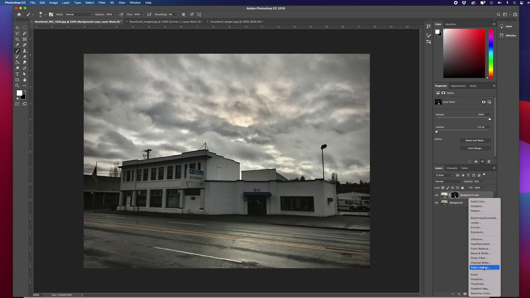Select the Clone Stamp tool
This screenshot has height=298, width=530.
(24, 50)
